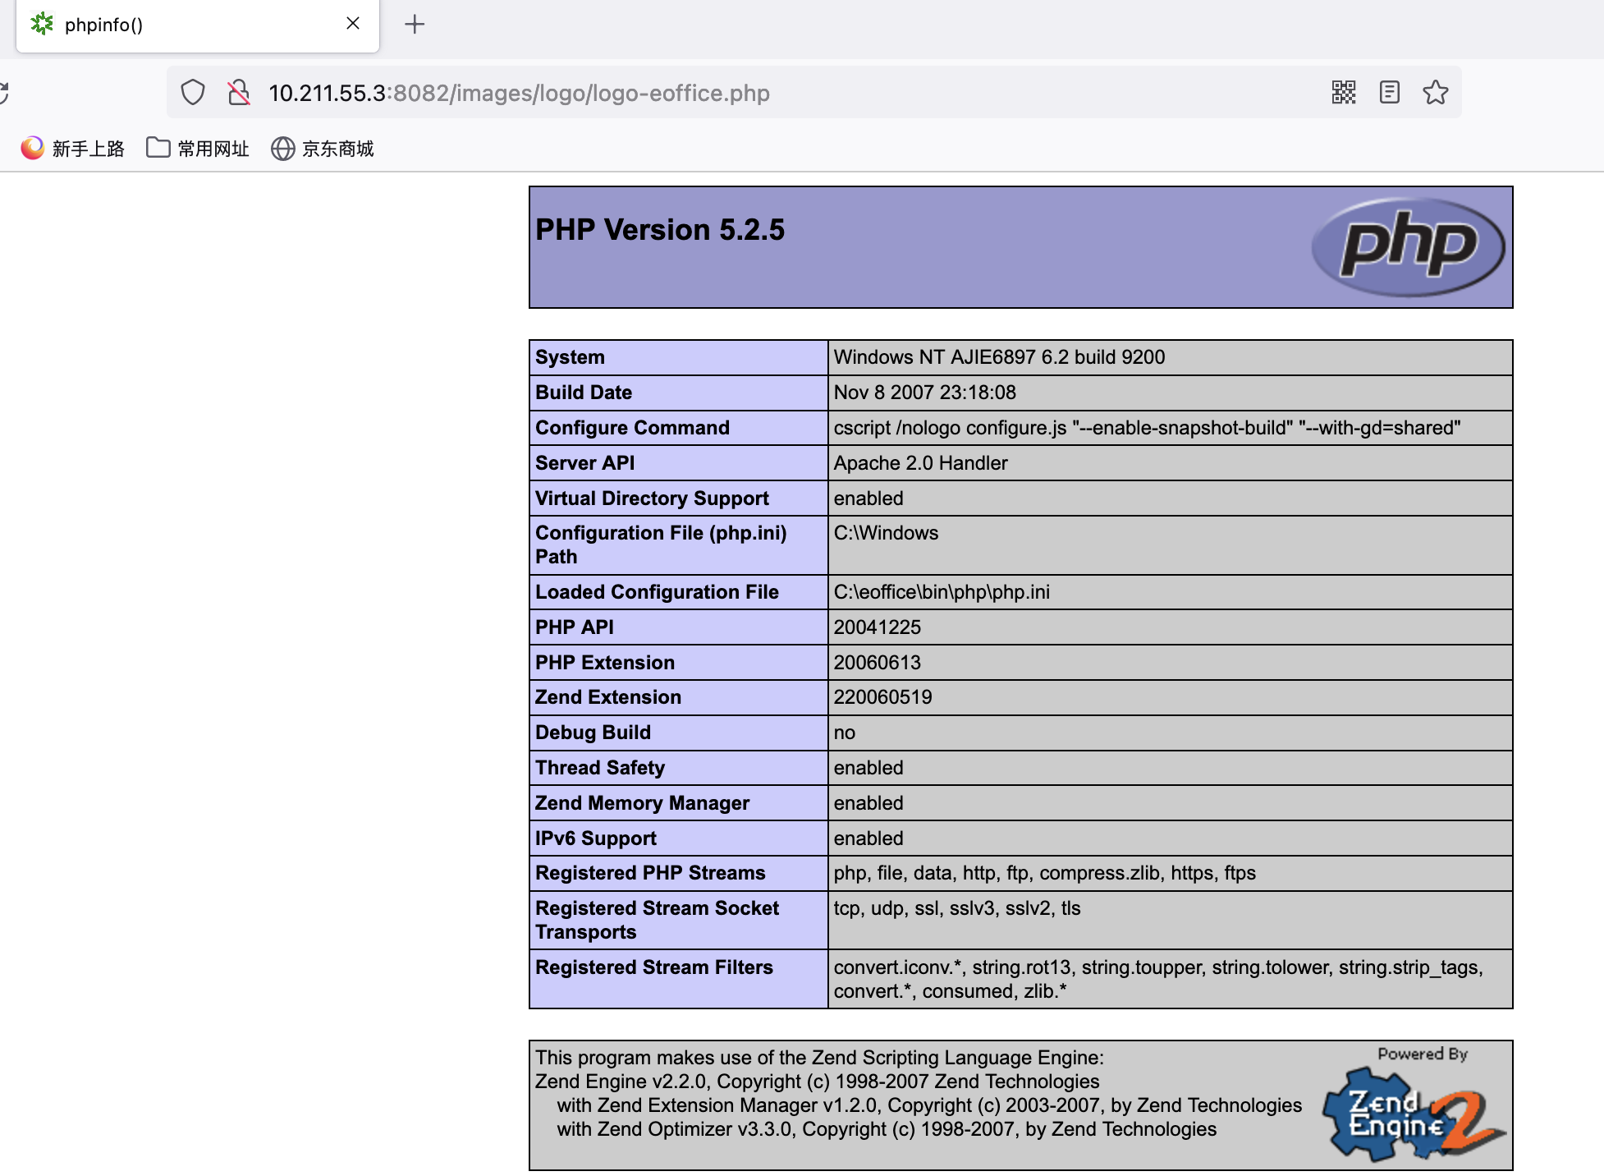Bookmark this page with the star icon
The image size is (1604, 1176).
[x=1435, y=92]
